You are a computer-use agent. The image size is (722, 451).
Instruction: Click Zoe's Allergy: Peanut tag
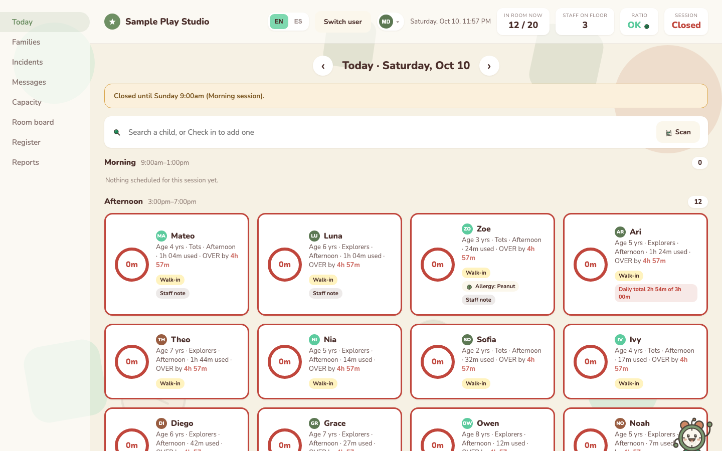(x=490, y=287)
